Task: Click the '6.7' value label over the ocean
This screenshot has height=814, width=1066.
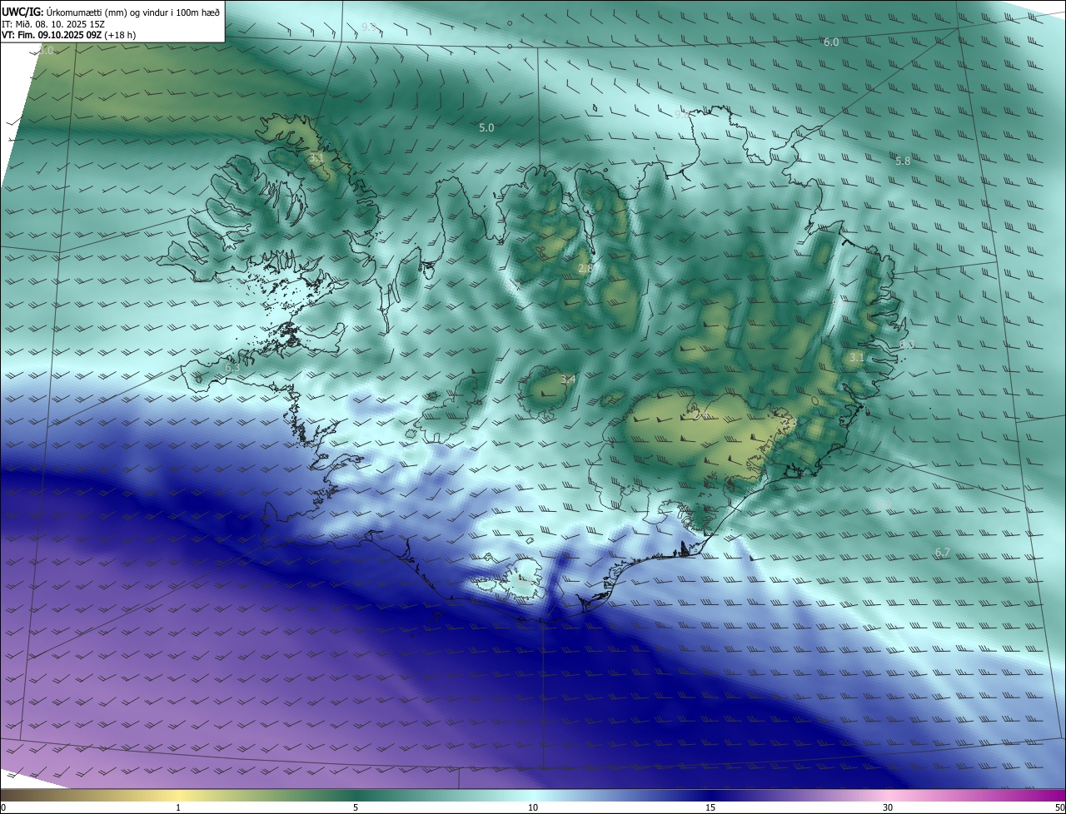Action: coord(943,553)
